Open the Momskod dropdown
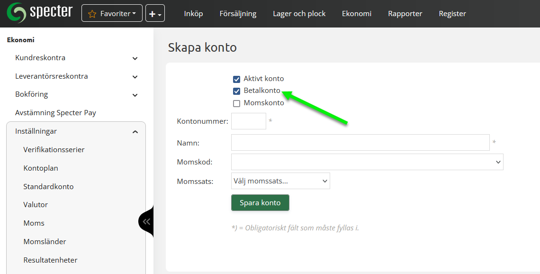Viewport: 540px width, 274px height. coord(367,162)
